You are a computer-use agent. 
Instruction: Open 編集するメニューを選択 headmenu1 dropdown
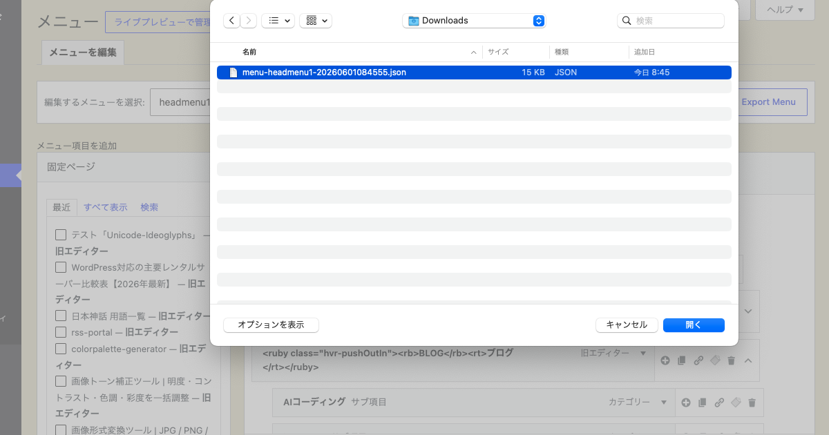point(181,102)
